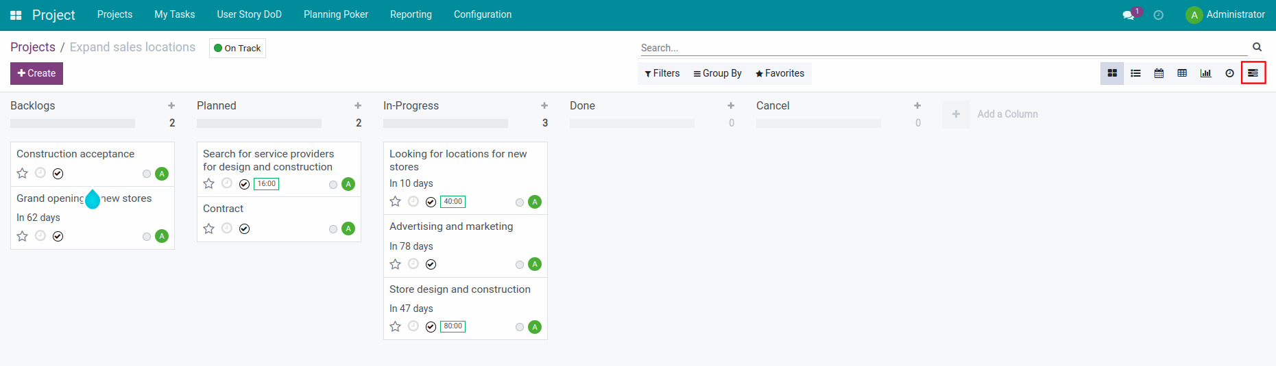The height and width of the screenshot is (366, 1276).
Task: Quick add task in Planned column
Action: pos(358,105)
